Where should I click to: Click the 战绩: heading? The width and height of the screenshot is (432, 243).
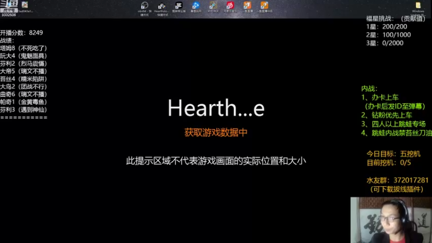pos(7,40)
